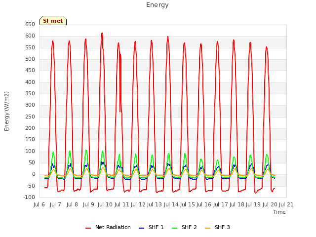Click the 200 y-axis value

30,128
